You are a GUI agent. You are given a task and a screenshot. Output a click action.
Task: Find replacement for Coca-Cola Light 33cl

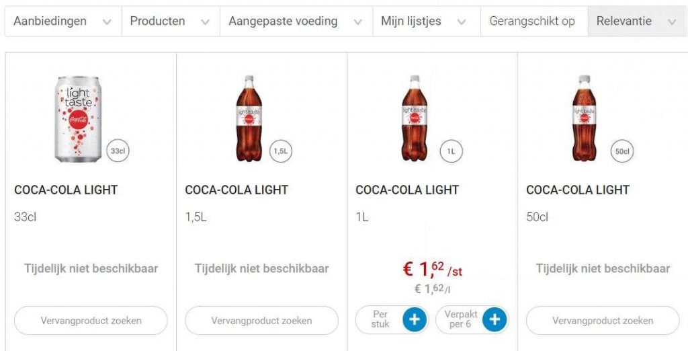point(91,321)
